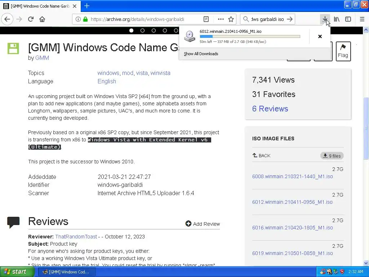Viewport: 369px width, 277px height.
Task: Open the vista topic link
Action: click(x=142, y=73)
